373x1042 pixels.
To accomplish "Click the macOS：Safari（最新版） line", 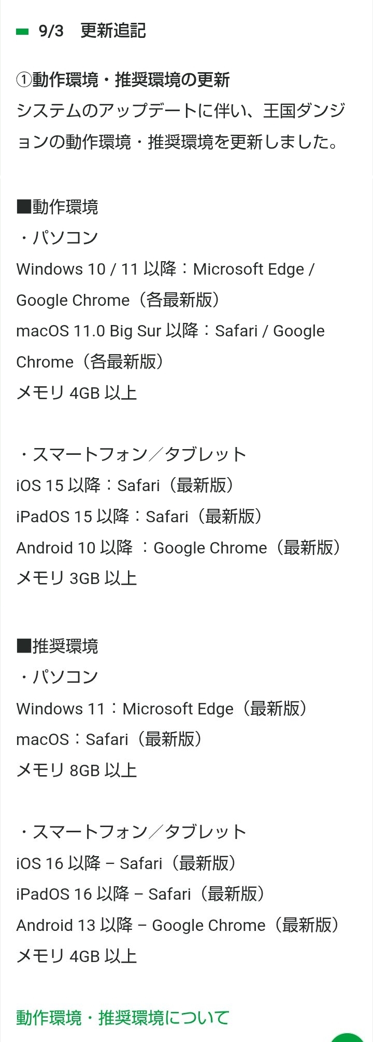I will click(x=109, y=739).
